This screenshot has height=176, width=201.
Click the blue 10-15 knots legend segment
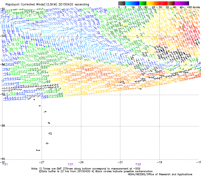(136, 3)
